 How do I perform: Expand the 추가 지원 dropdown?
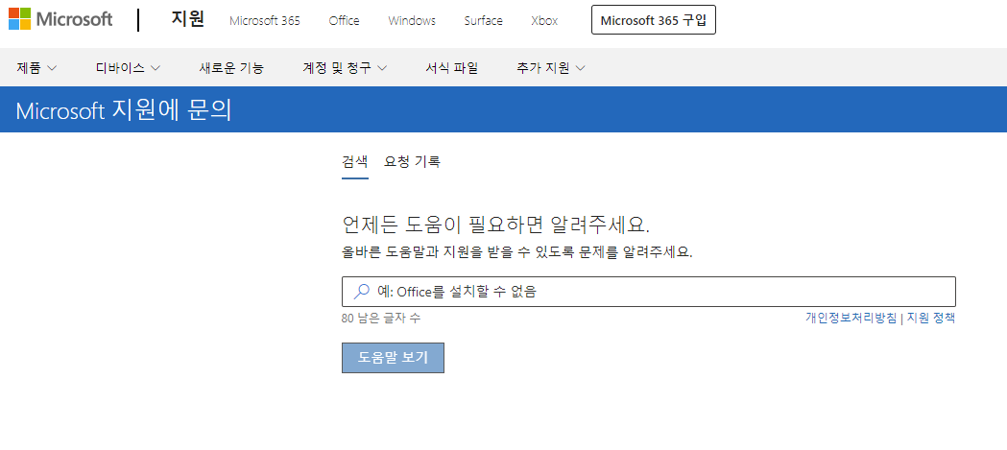pyautogui.click(x=551, y=67)
